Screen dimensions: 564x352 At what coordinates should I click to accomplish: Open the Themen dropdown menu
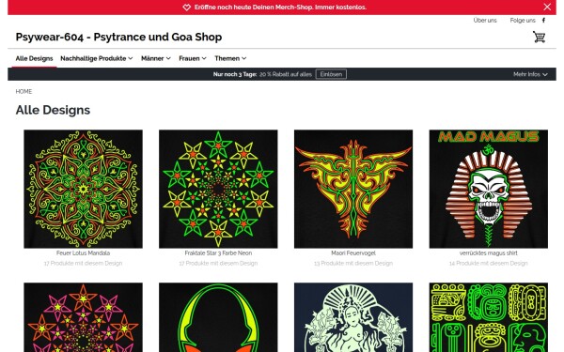[230, 58]
